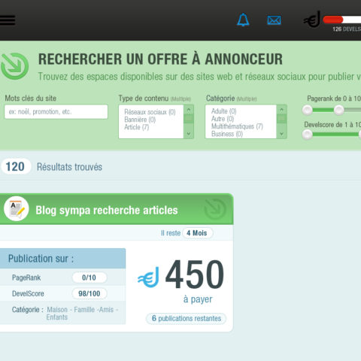Image resolution: width=361 pixels, height=361 pixels.
Task: Click the Pagerank slider right handle
Action: pos(338,110)
